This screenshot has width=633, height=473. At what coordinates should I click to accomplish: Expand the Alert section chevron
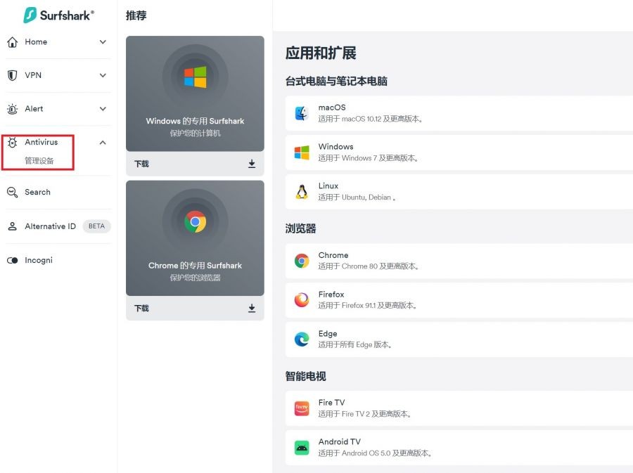103,109
